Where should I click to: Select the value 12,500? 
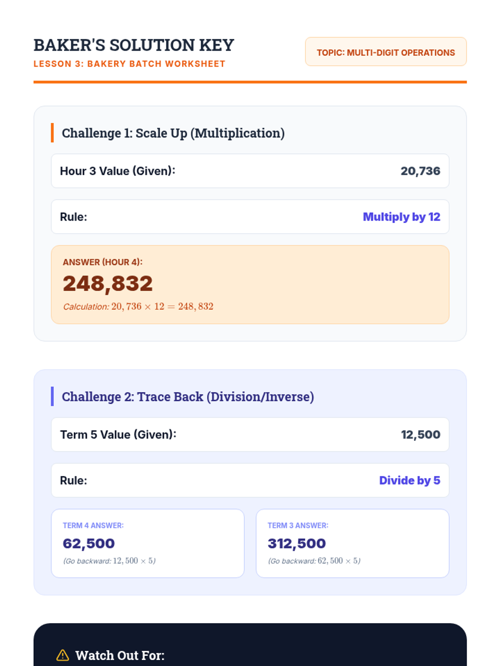click(x=420, y=435)
